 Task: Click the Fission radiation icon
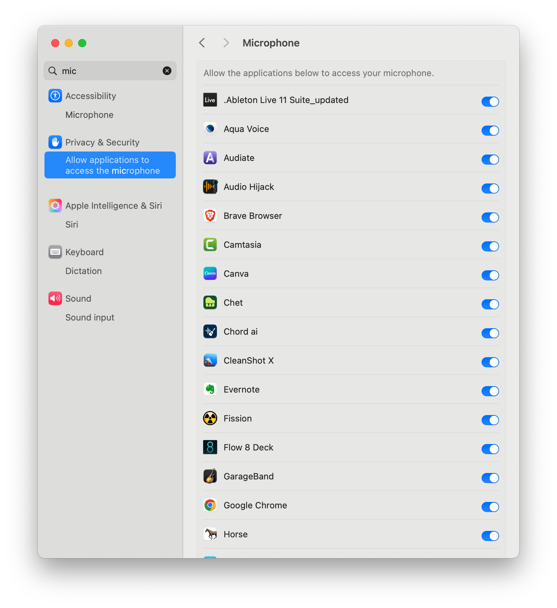pos(210,418)
